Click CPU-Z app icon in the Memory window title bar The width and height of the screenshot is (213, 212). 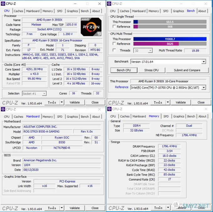(x=109, y=109)
